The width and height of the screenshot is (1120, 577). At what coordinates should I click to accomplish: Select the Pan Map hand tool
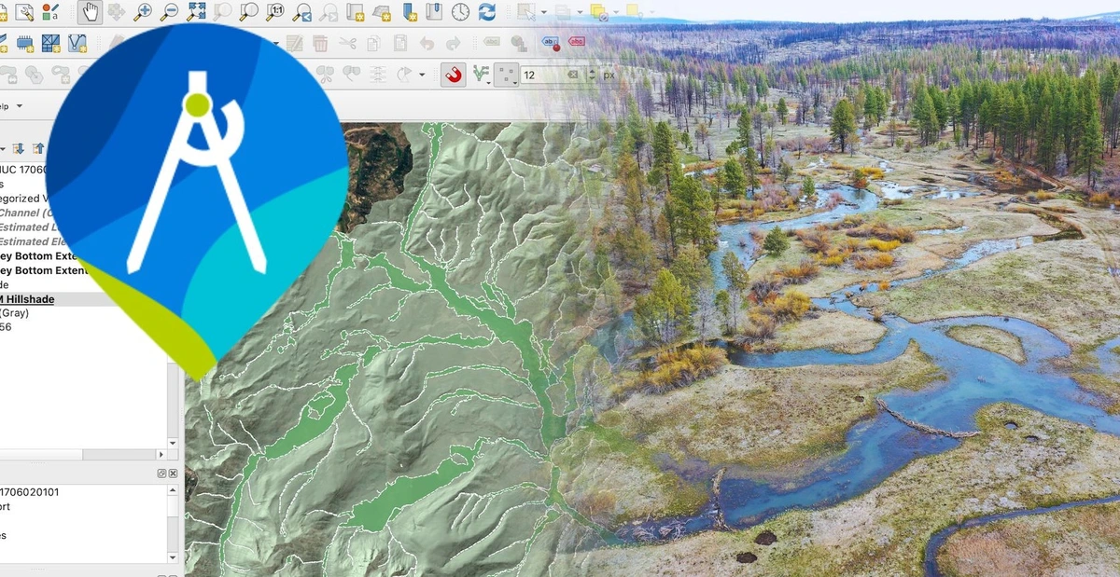(90, 12)
